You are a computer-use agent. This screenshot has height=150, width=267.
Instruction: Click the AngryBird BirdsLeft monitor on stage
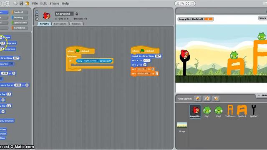coord(196,19)
